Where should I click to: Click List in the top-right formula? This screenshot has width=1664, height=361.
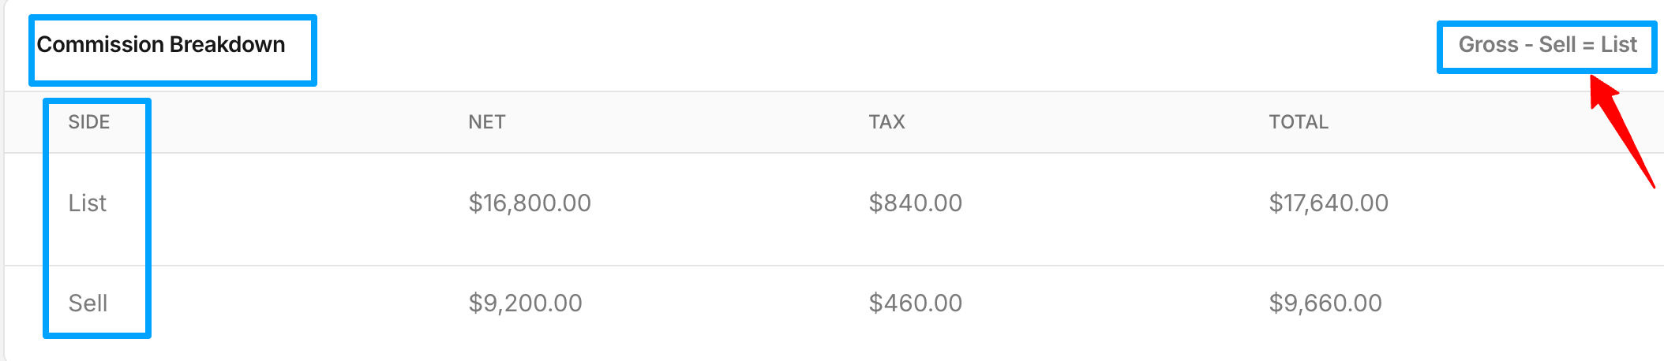click(1619, 45)
